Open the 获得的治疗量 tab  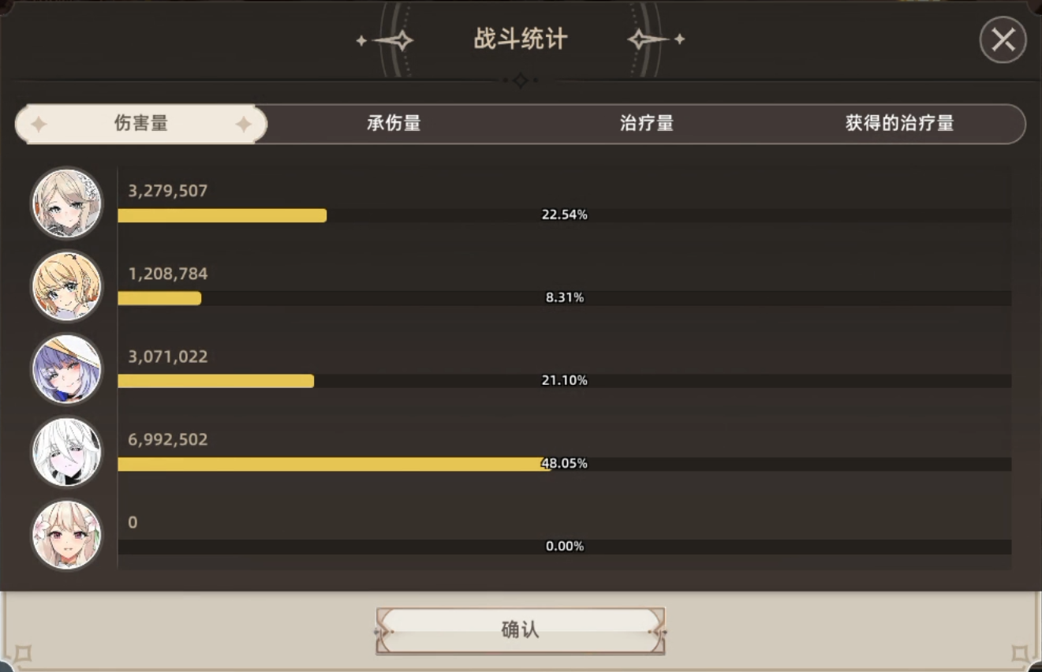tap(899, 124)
